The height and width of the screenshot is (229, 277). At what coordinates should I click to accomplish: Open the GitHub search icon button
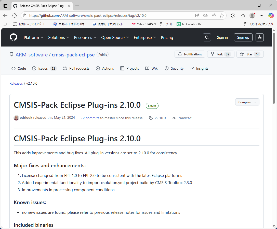tap(207, 37)
